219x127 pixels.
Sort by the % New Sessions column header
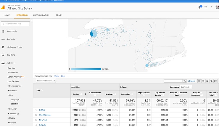point(95,93)
